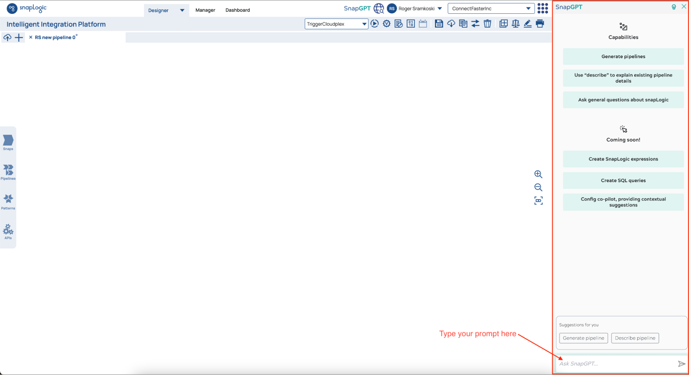Click the Snaps sidebar icon
The image size is (689, 375).
coord(8,142)
